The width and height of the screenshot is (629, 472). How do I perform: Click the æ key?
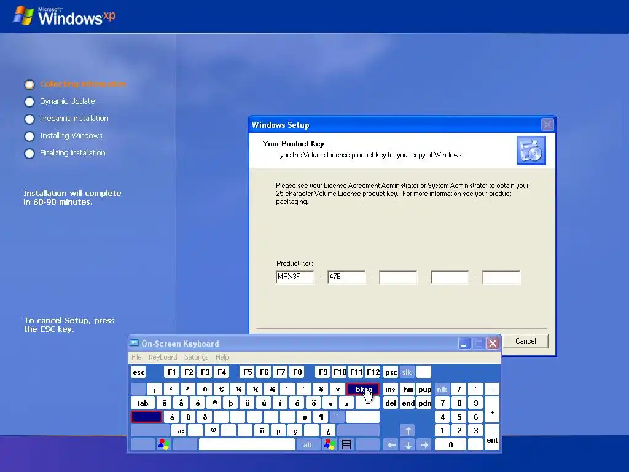pos(181,431)
